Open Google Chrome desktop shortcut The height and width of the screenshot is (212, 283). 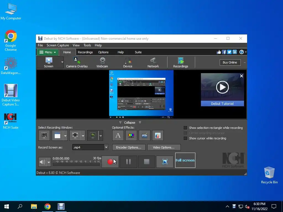click(11, 40)
